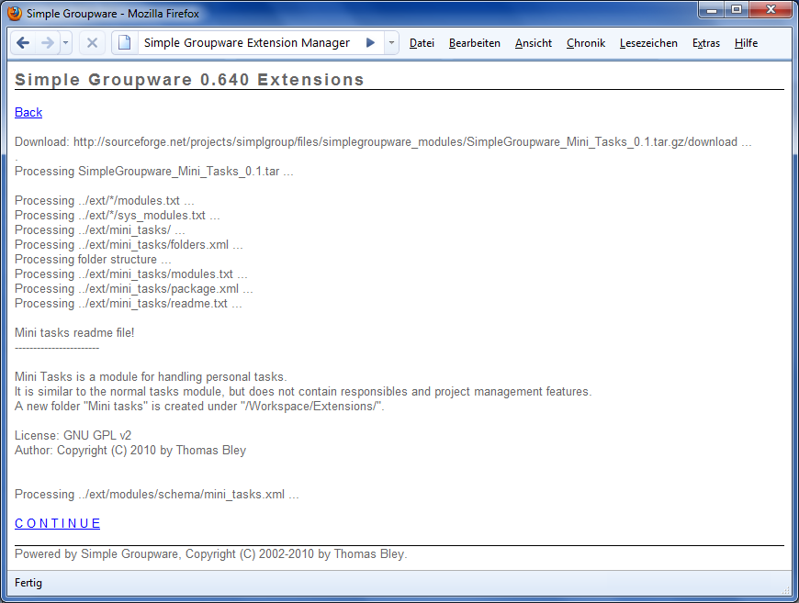Screen dimensions: 799x603
Task: Stop loading with the X button
Action: (x=92, y=43)
